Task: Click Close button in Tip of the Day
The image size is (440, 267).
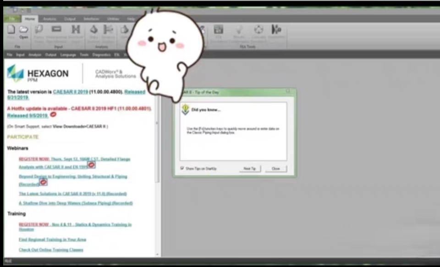Action: pyautogui.click(x=276, y=168)
